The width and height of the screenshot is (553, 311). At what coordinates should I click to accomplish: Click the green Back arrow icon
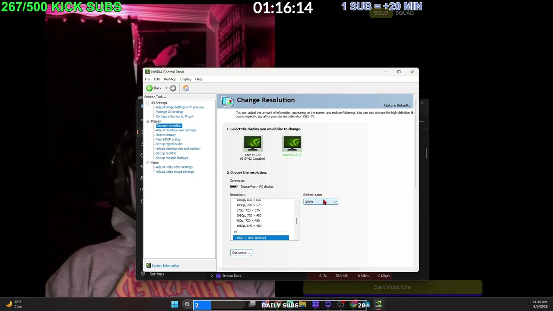coord(149,88)
